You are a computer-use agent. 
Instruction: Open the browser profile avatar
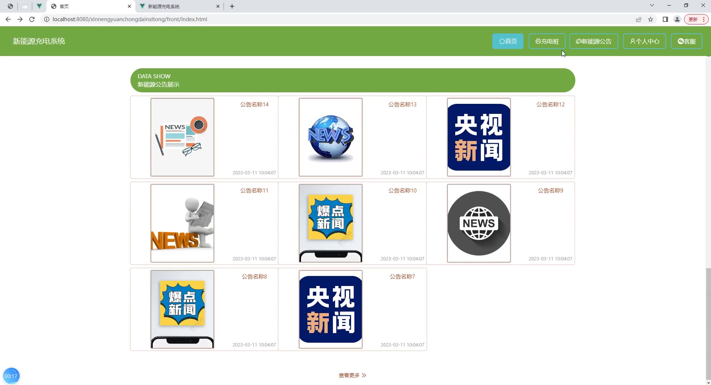[677, 19]
